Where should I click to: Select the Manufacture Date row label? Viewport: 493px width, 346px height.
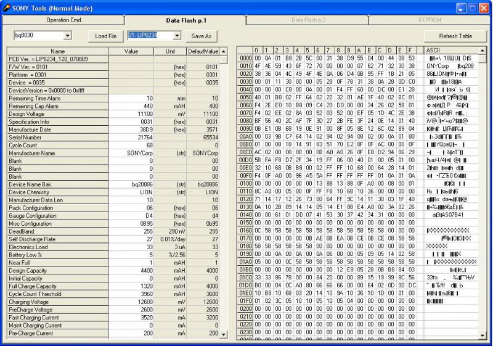(x=57, y=130)
